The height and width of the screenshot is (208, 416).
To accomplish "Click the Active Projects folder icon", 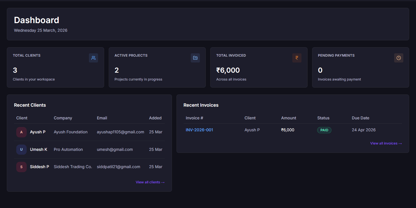I will pos(195,58).
